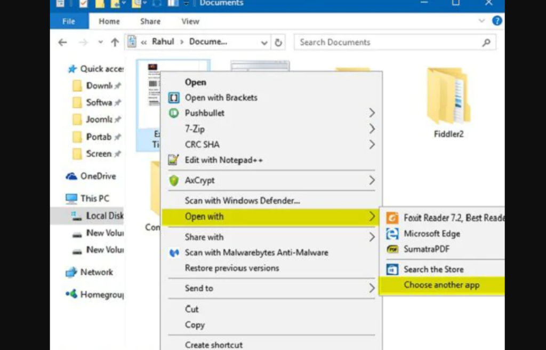The width and height of the screenshot is (546, 350).
Task: Open the address bar history dropdown
Action: (x=264, y=43)
